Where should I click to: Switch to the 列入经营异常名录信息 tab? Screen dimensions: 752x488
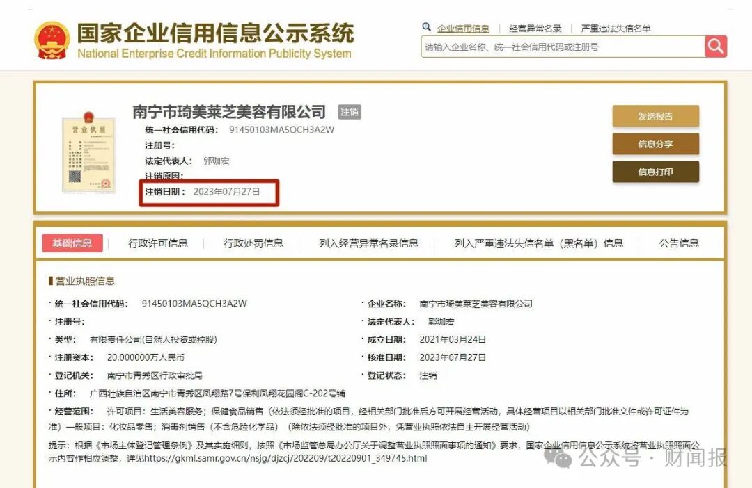tap(368, 243)
